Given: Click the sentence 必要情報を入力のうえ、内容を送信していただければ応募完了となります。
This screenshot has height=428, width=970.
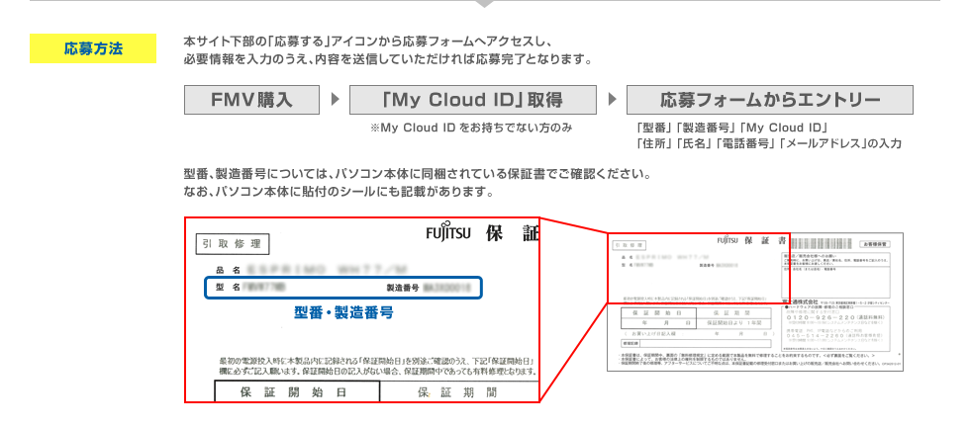Looking at the screenshot, I should coord(388,60).
